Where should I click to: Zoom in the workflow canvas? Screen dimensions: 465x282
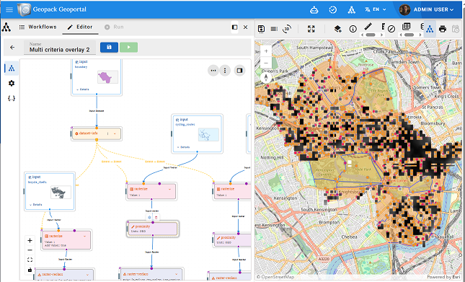pos(30,240)
